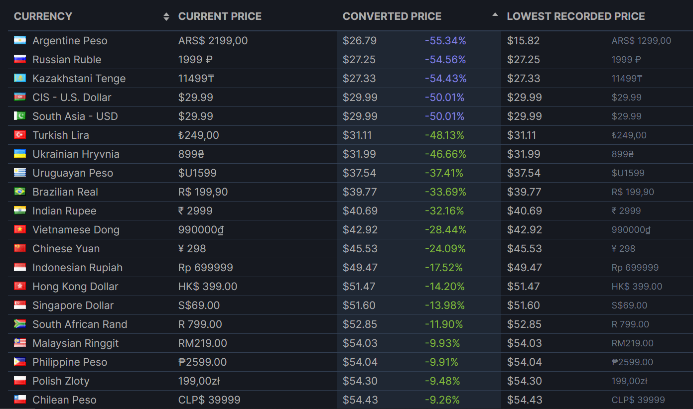Click the Vietnamese Dong flag icon
693x409 pixels.
[20, 229]
